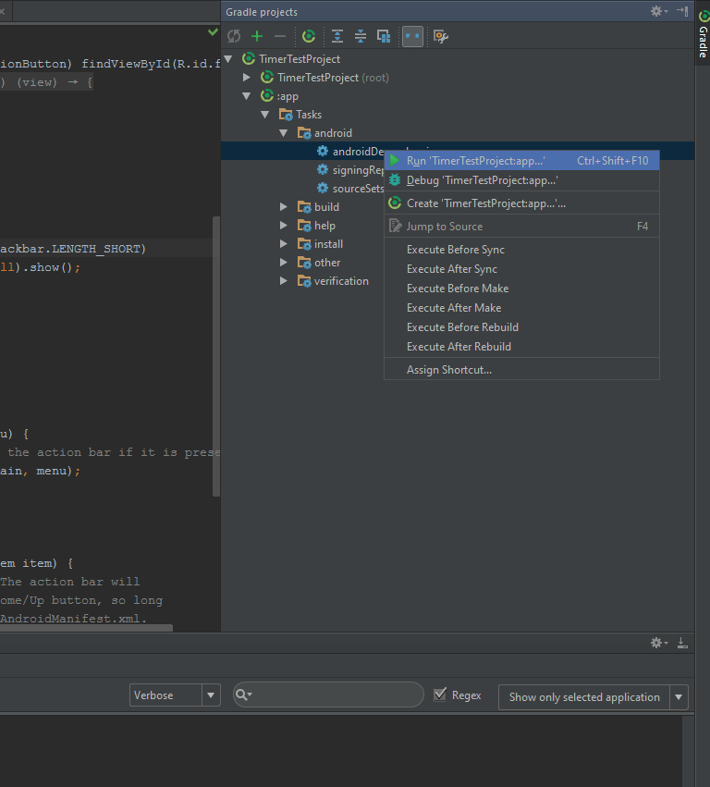Viewport: 710px width, 787px height.
Task: Click the green checkmark inspection indicator
Action: click(x=213, y=32)
